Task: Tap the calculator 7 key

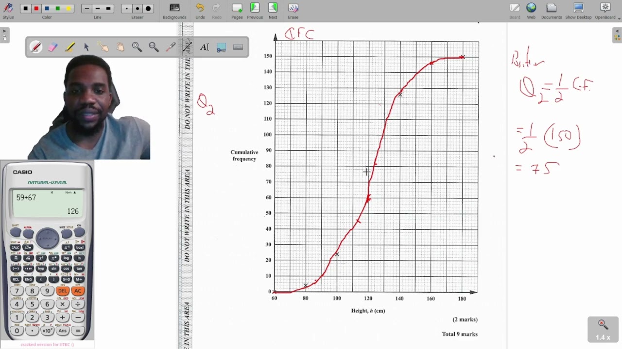Action: point(17,291)
